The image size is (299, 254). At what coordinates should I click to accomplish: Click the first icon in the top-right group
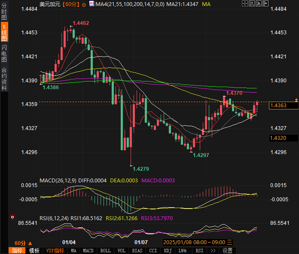[x=244, y=3]
